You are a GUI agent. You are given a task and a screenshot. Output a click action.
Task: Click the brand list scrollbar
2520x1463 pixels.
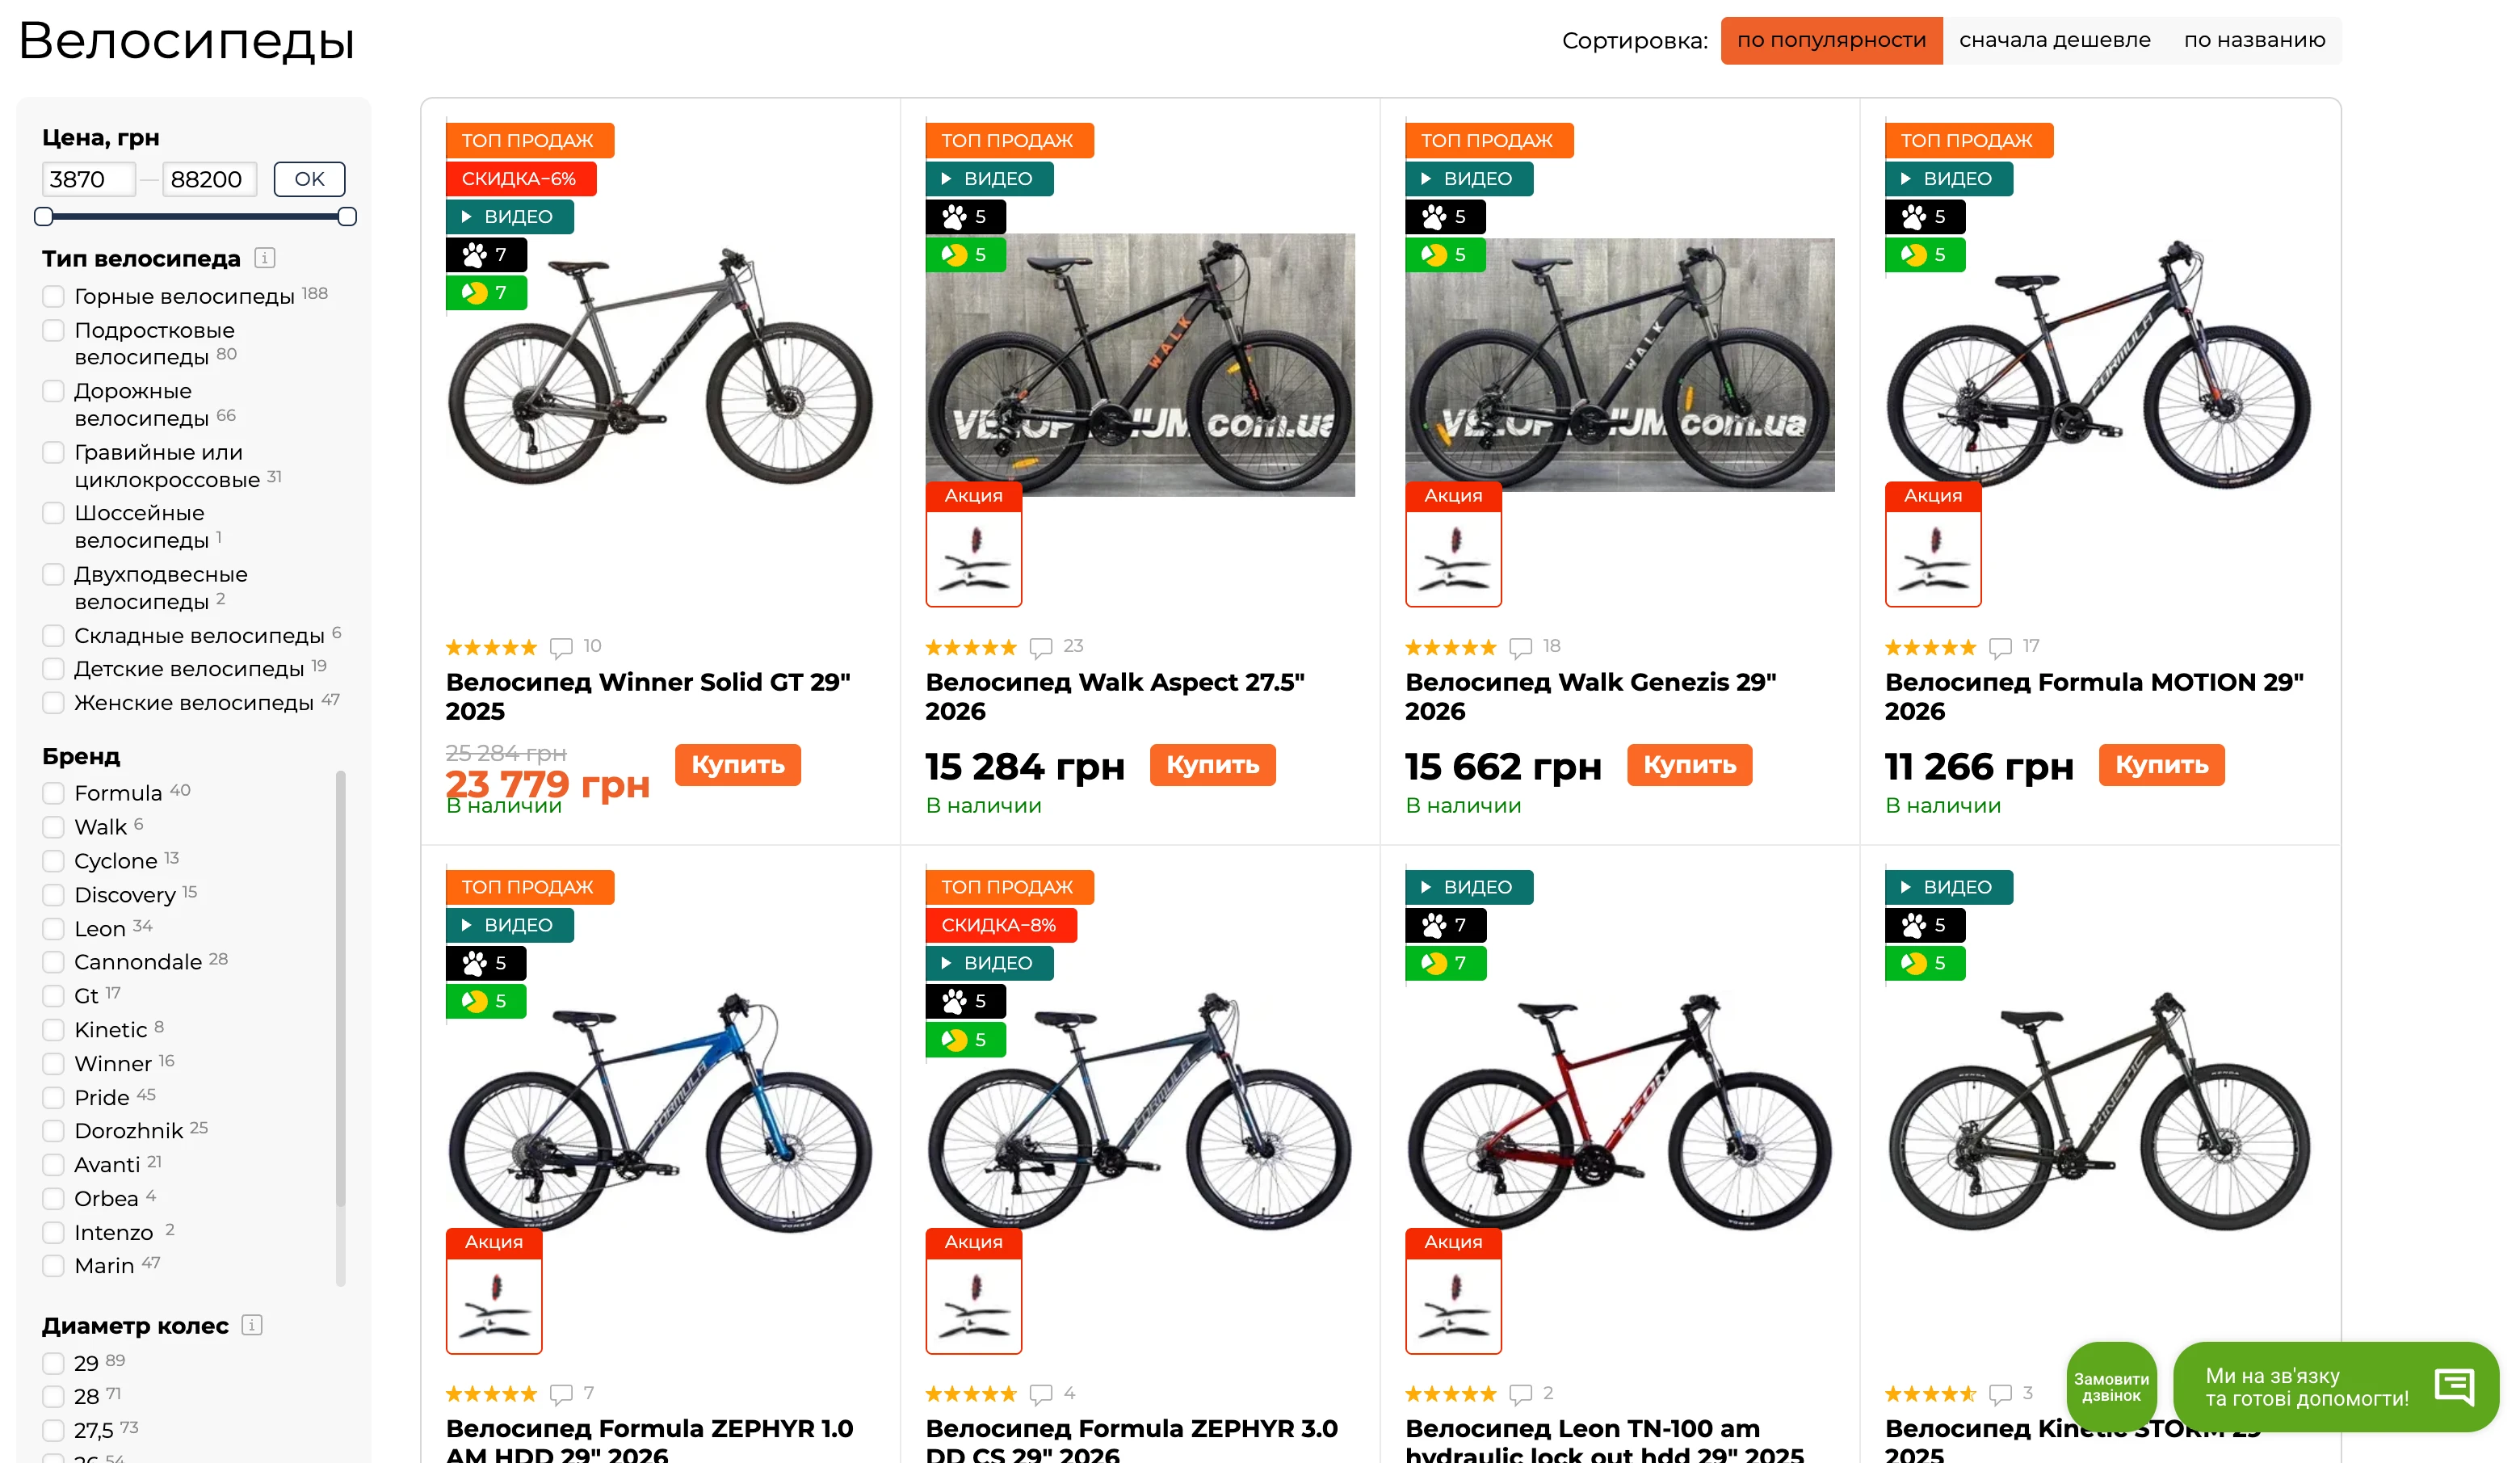pyautogui.click(x=340, y=988)
